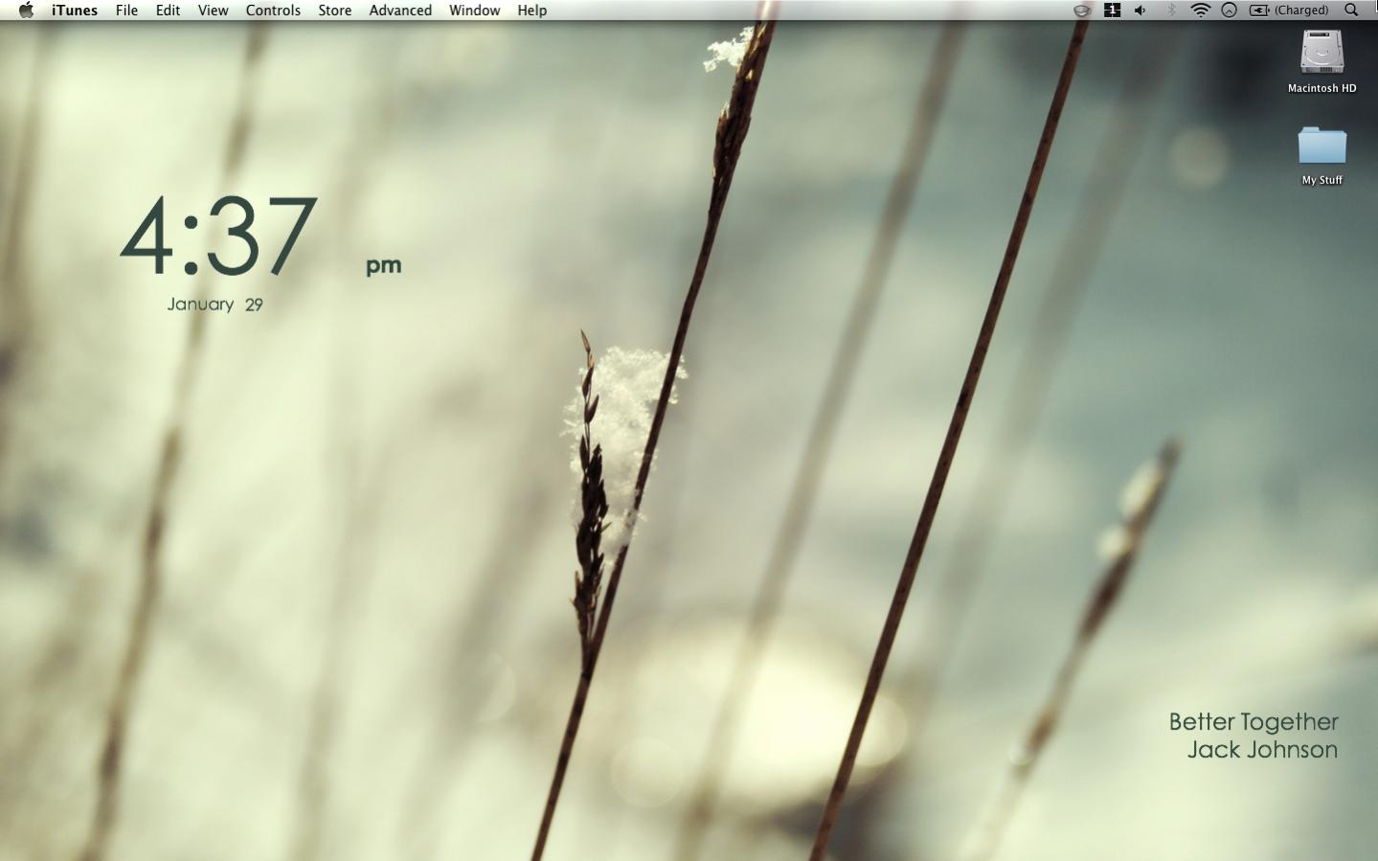
Task: Open the Window menu
Action: tap(474, 11)
